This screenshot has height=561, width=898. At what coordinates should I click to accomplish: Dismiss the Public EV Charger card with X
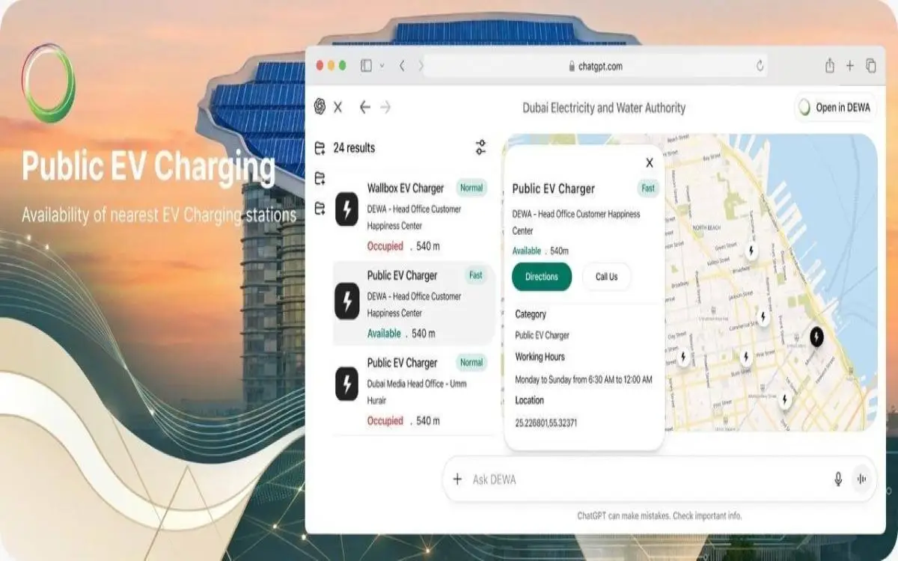tap(649, 162)
